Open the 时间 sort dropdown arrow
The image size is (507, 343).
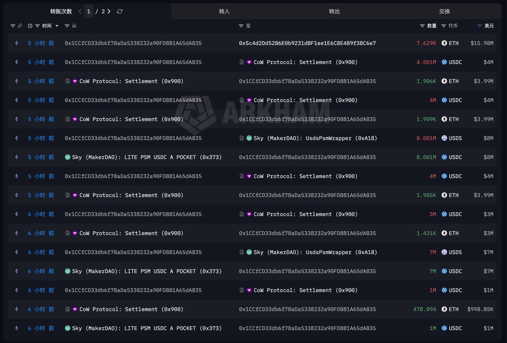[57, 26]
